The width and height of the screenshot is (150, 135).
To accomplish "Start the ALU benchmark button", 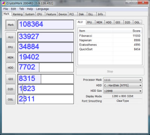I will [11, 37].
